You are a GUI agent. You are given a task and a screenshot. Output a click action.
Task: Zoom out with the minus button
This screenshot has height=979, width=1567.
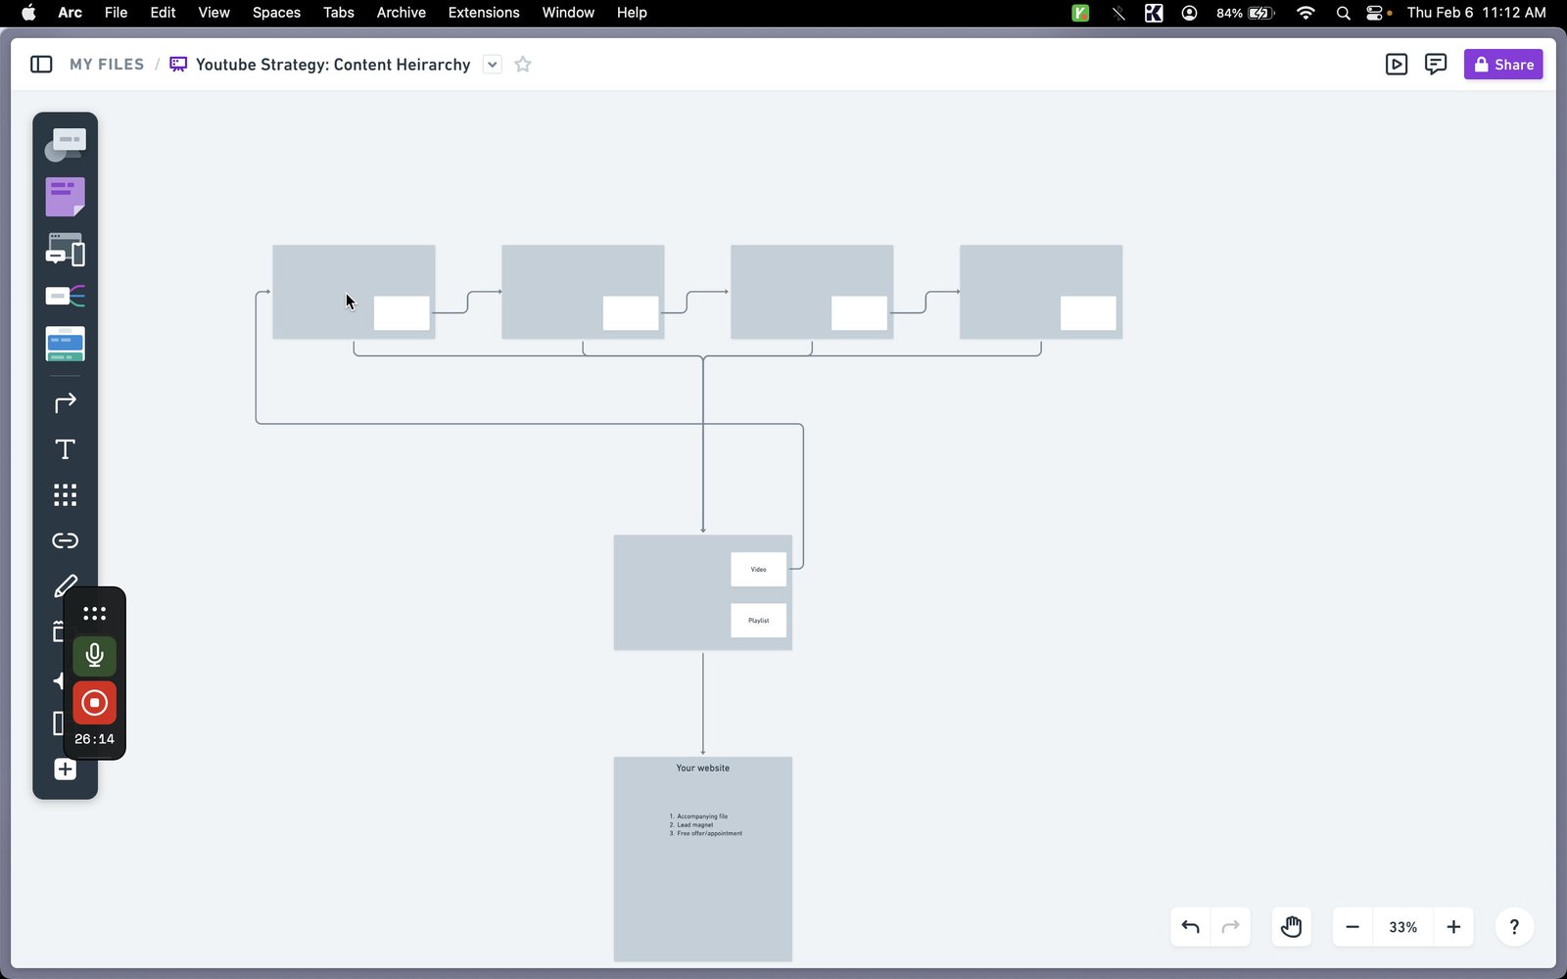(x=1353, y=927)
